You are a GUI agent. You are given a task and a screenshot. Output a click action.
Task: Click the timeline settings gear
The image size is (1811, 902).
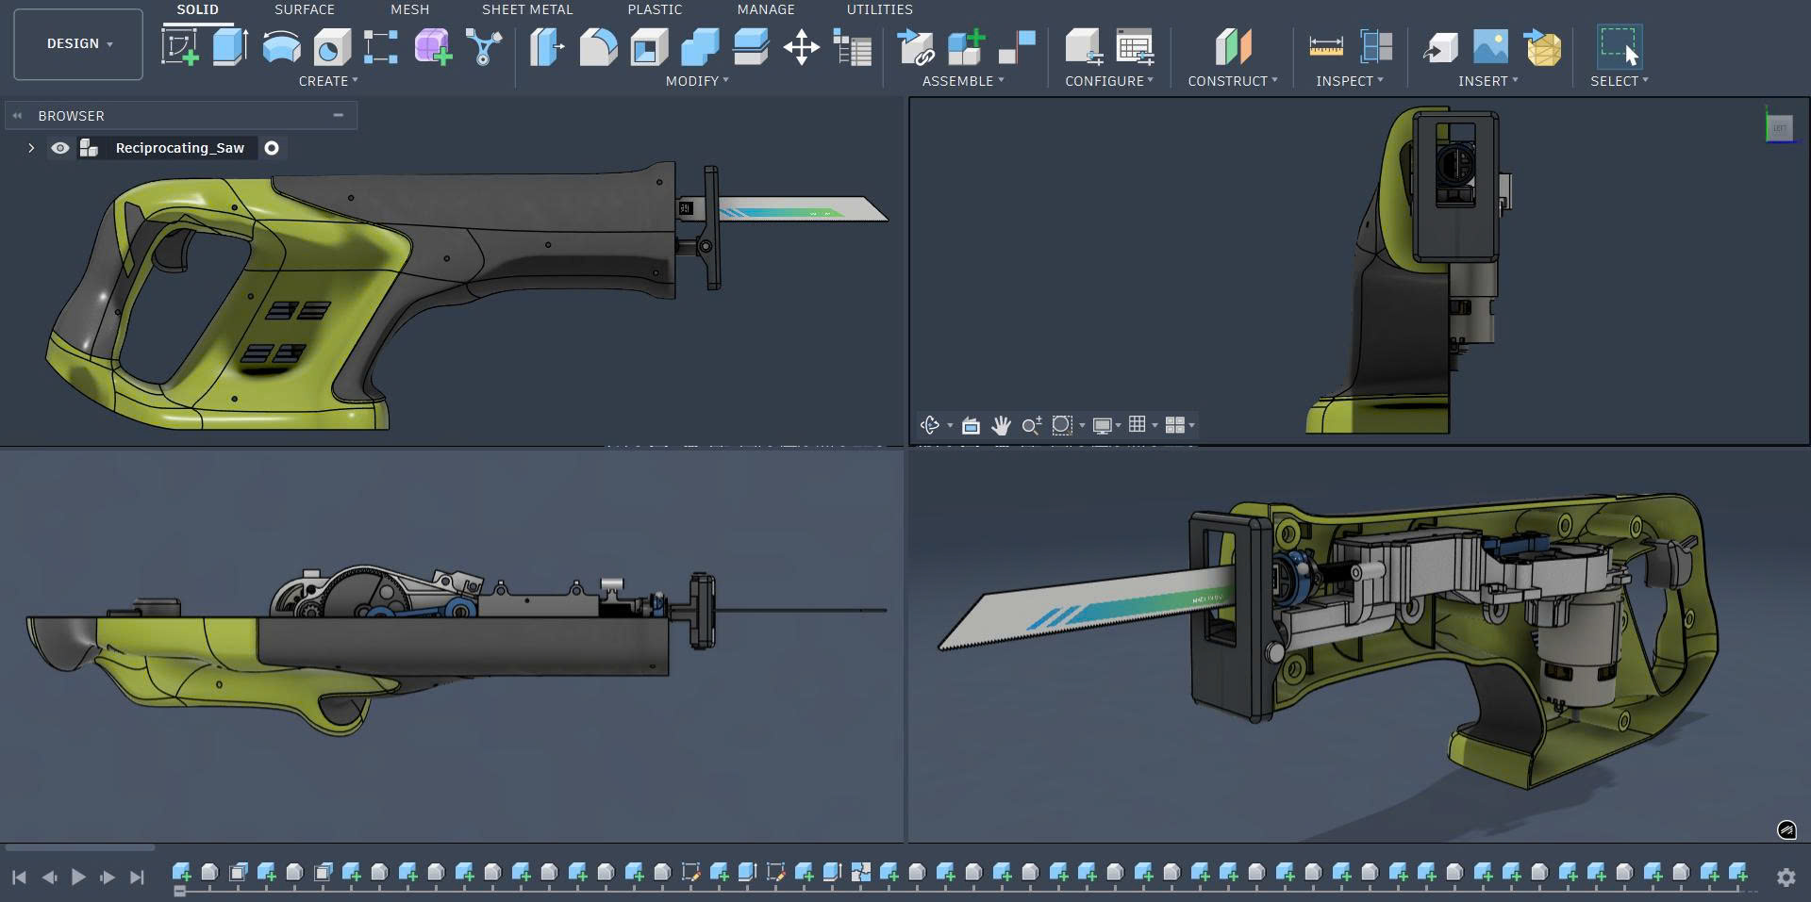pyautogui.click(x=1786, y=877)
